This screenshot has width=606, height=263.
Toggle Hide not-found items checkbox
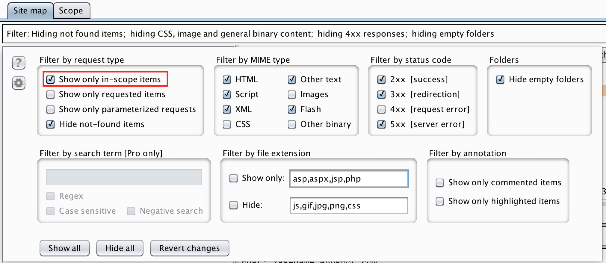pos(50,124)
